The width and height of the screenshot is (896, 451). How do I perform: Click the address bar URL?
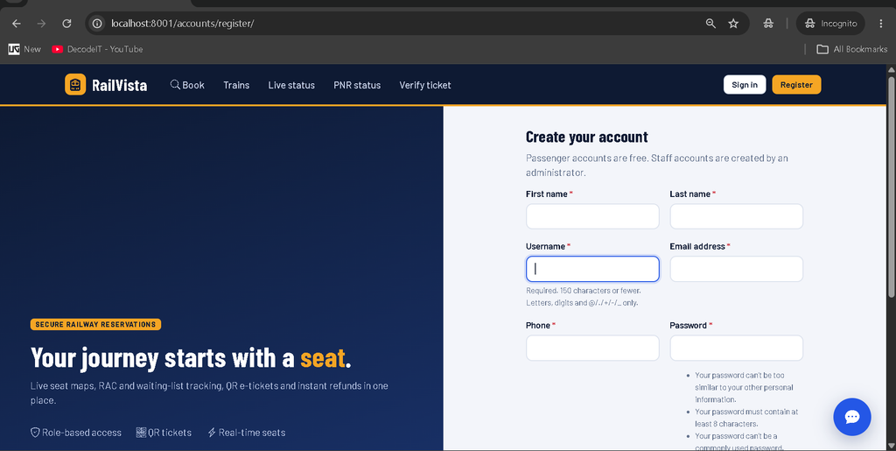click(182, 24)
